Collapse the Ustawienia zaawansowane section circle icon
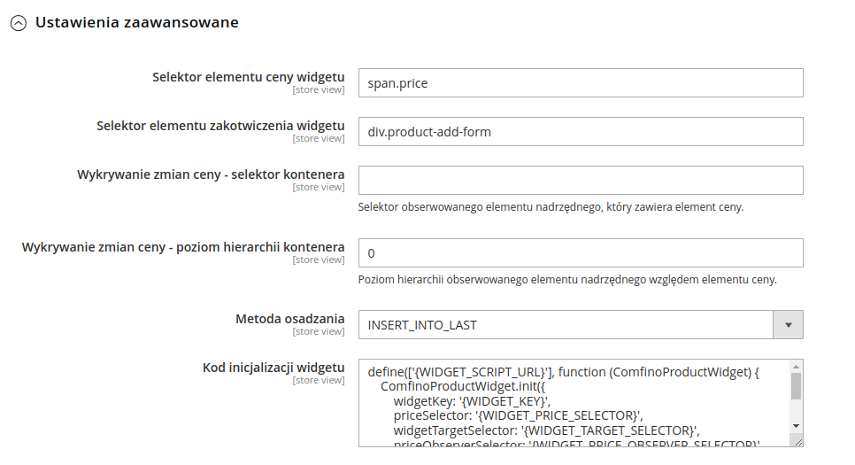The width and height of the screenshot is (855, 465). click(18, 24)
